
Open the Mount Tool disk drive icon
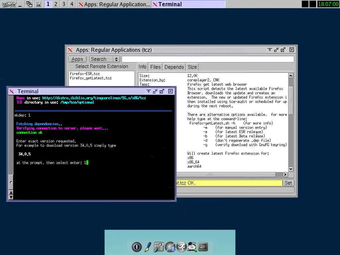pyautogui.click(x=192, y=247)
